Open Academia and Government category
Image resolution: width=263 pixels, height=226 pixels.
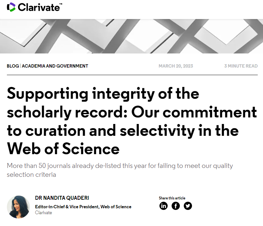pyautogui.click(x=55, y=66)
